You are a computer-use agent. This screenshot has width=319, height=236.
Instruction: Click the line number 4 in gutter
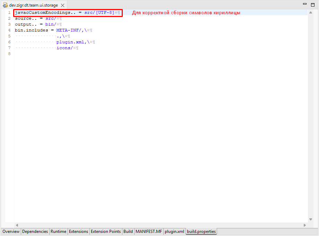pyautogui.click(x=9, y=30)
